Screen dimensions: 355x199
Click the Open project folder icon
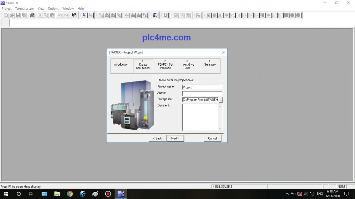pos(12,15)
